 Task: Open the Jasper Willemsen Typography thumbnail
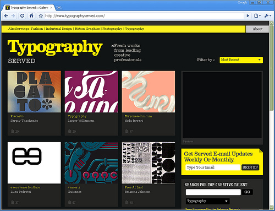[91, 91]
